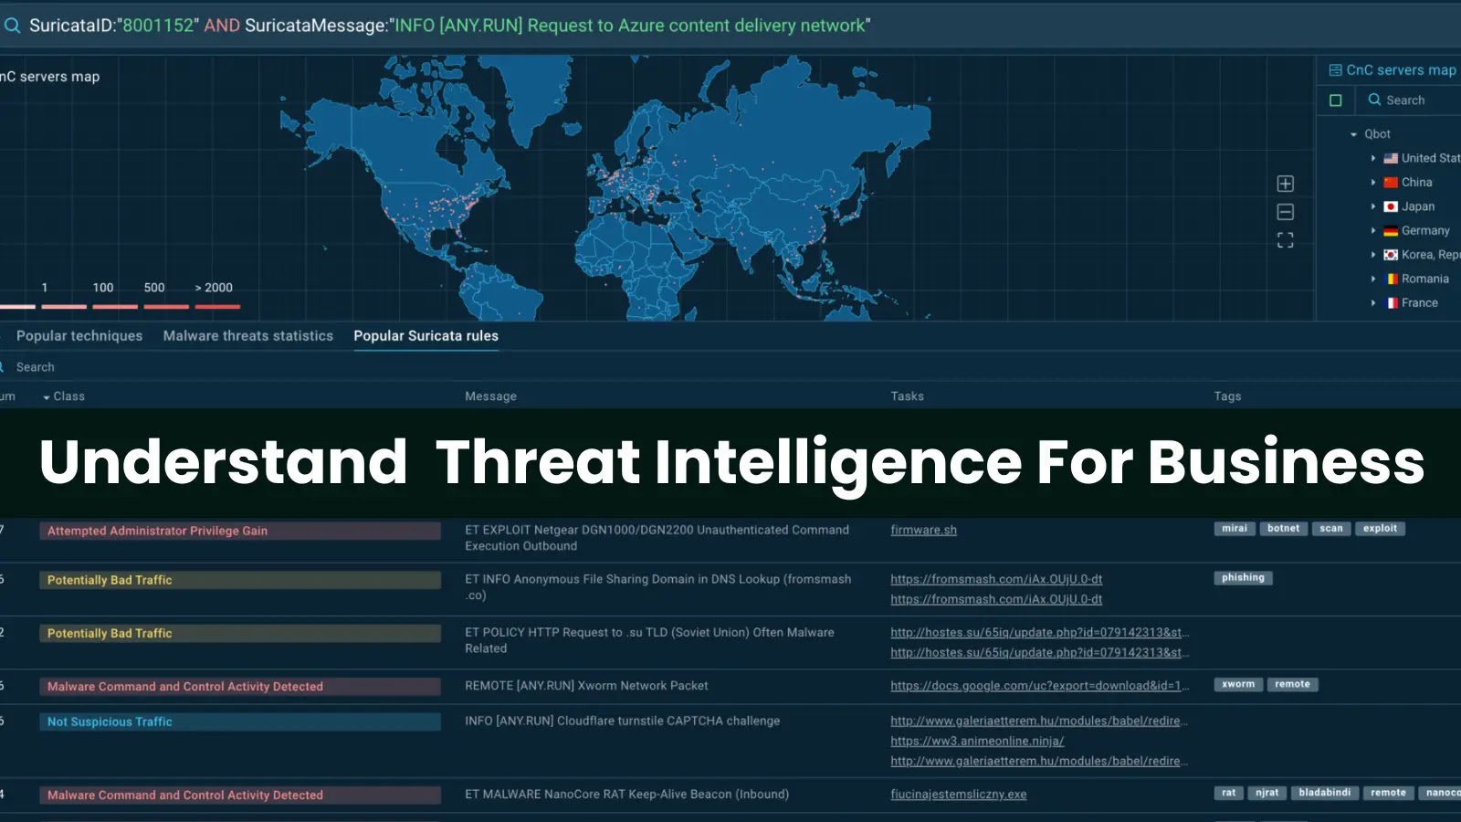Open the ww3.animeonline.ninja link
The image size is (1461, 822).
coord(977,741)
